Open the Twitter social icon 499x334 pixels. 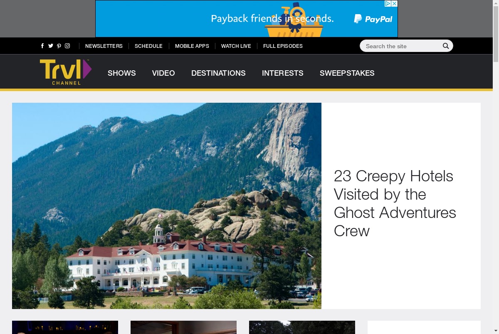point(51,46)
